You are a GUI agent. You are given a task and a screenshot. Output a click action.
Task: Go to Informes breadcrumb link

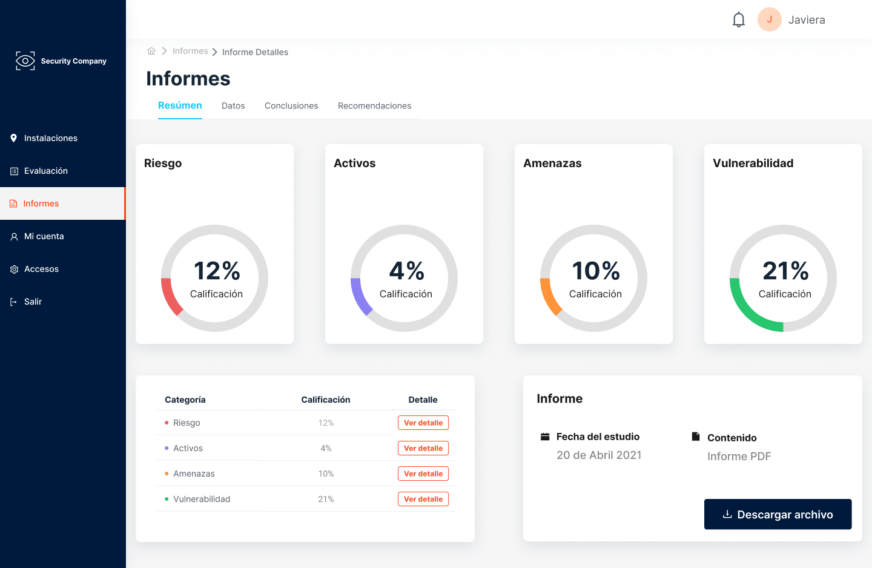point(190,51)
